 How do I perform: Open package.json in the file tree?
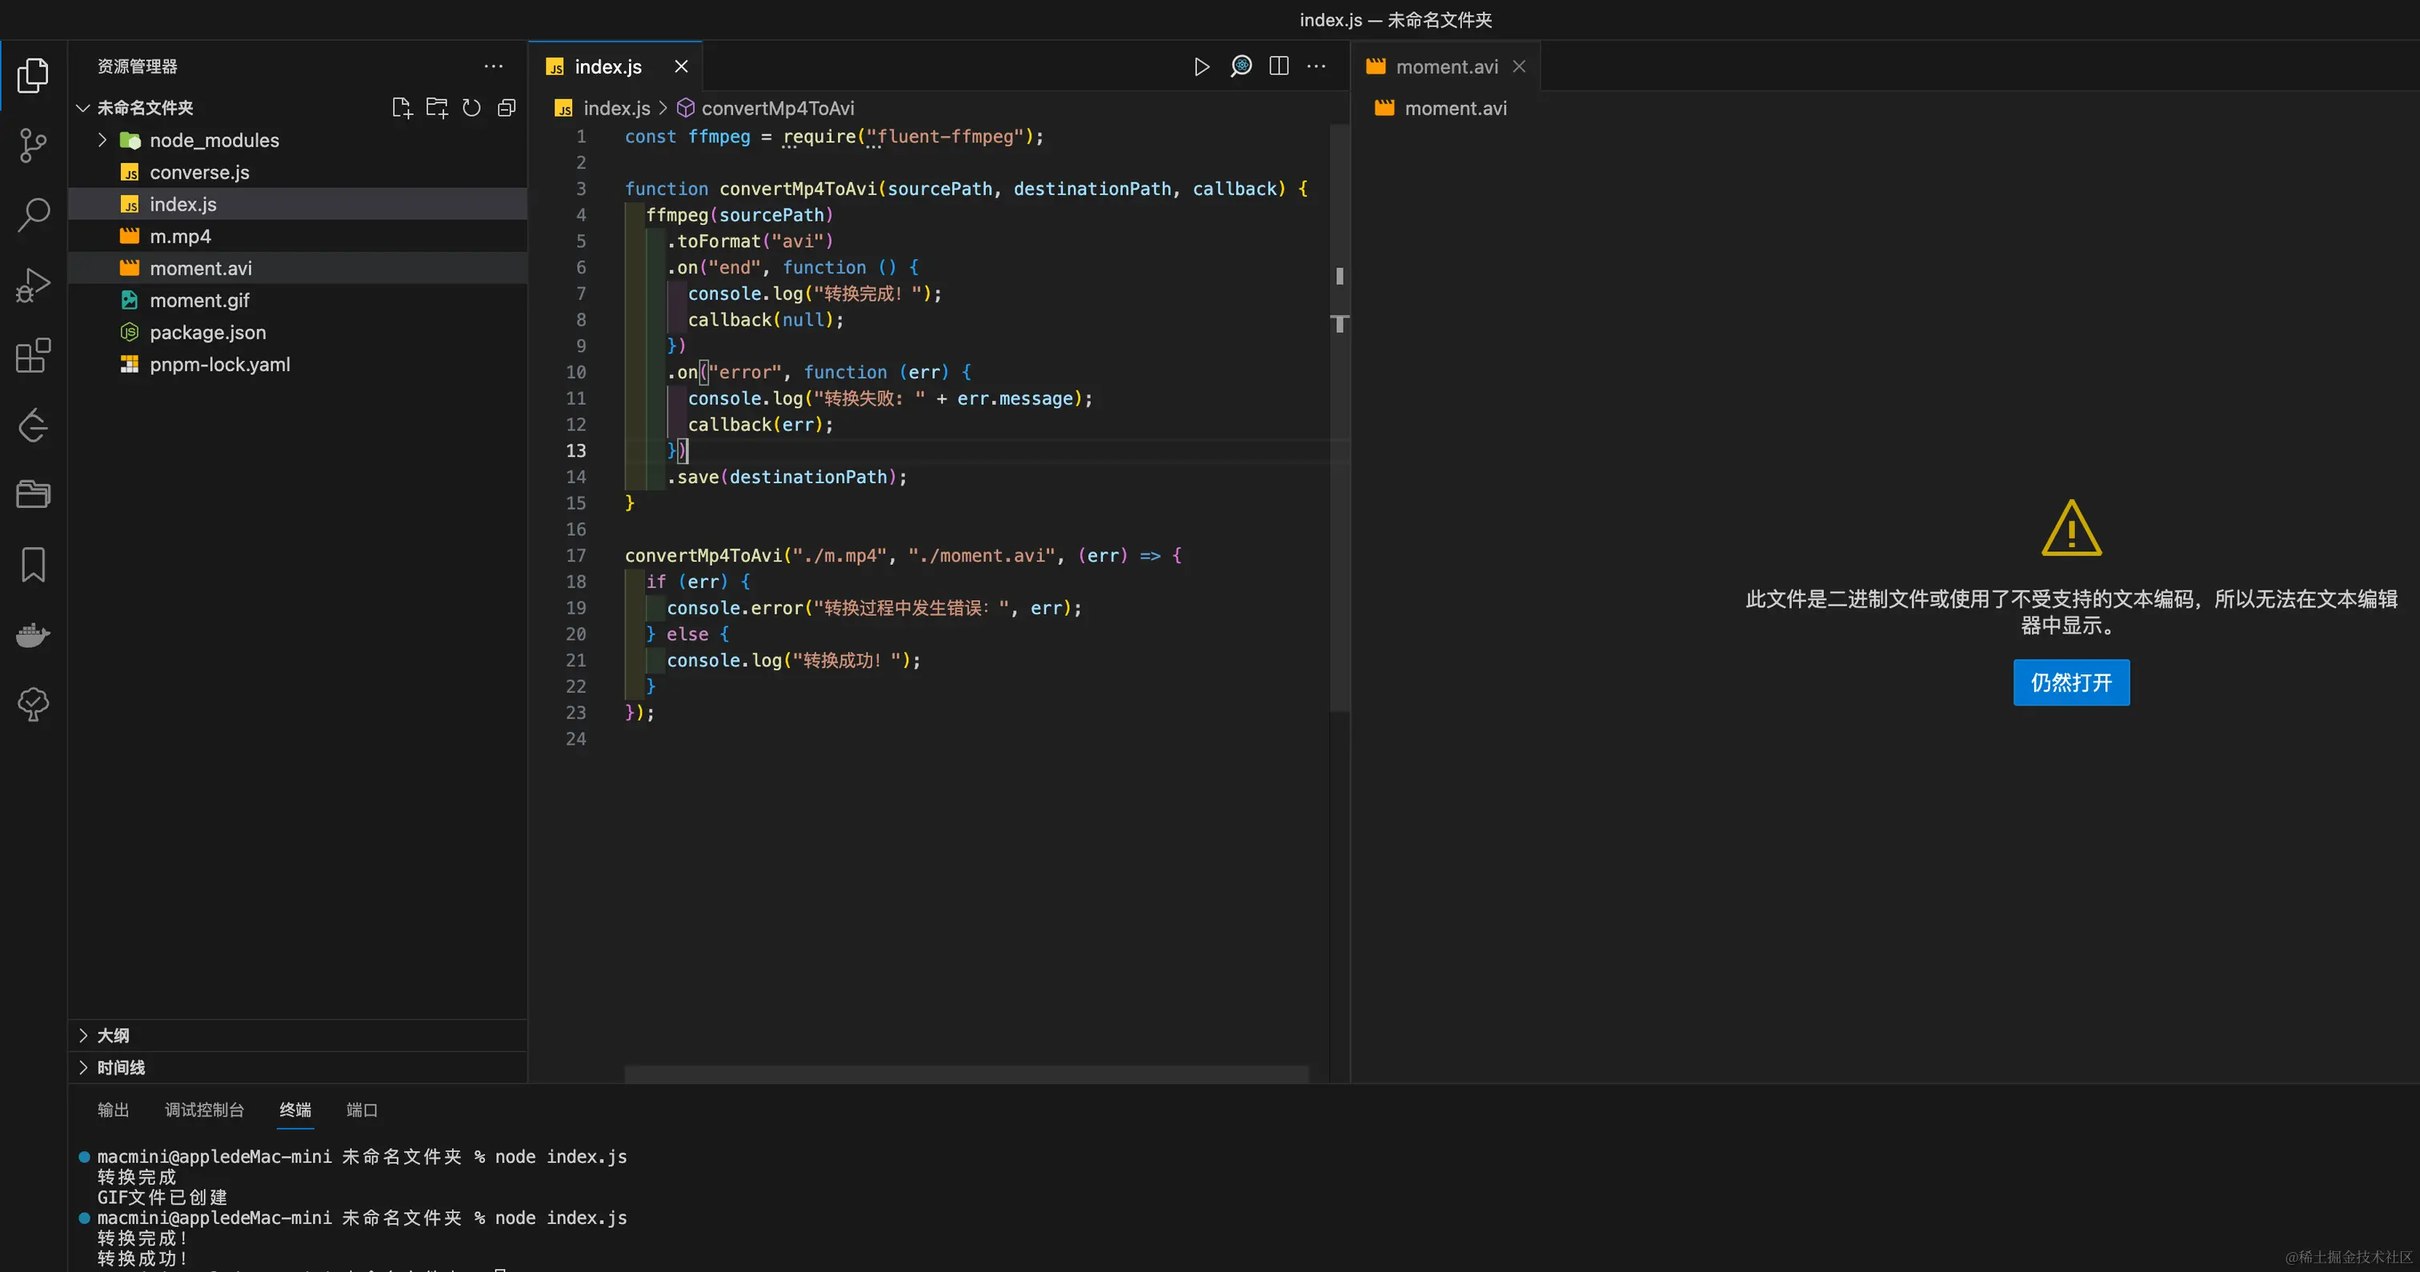click(x=298, y=332)
